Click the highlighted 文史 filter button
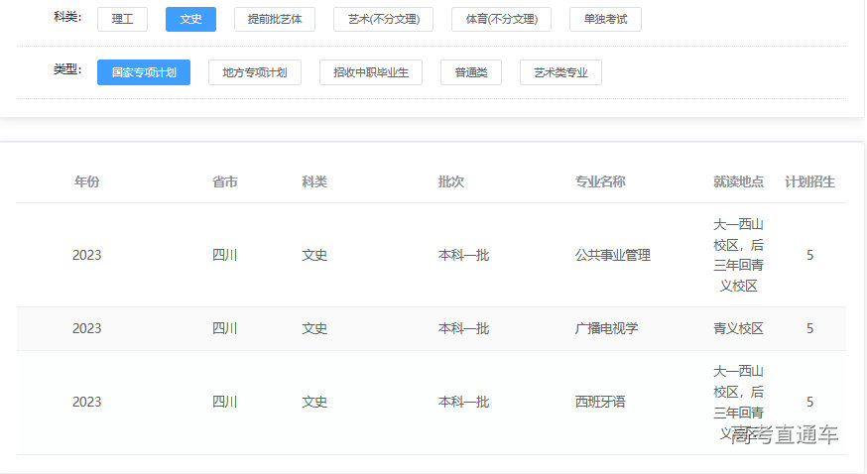 pyautogui.click(x=190, y=19)
